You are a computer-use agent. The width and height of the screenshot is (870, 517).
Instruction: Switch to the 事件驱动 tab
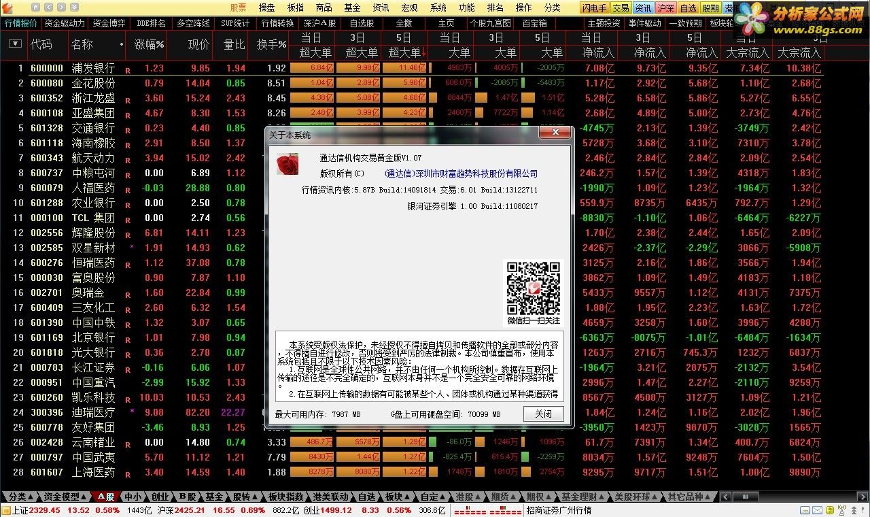point(645,22)
